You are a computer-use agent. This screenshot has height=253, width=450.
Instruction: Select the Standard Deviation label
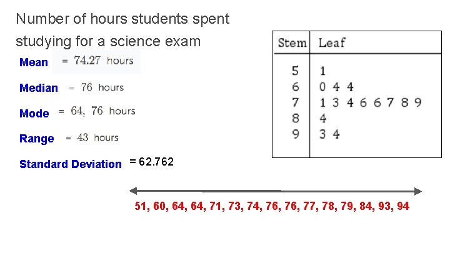pos(71,164)
